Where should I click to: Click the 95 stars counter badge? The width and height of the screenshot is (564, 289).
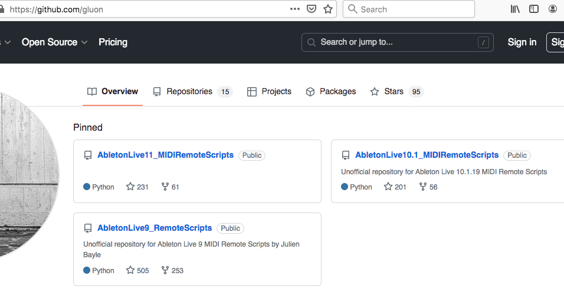coord(416,92)
